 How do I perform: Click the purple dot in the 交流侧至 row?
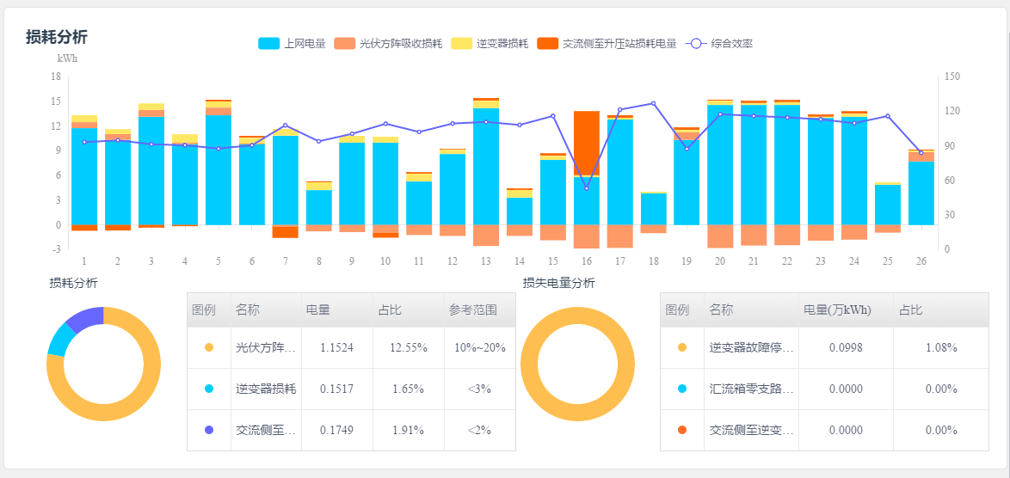[x=209, y=430]
